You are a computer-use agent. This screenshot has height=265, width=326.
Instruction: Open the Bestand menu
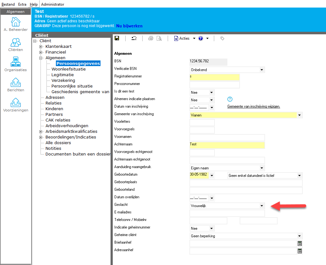click(8, 4)
